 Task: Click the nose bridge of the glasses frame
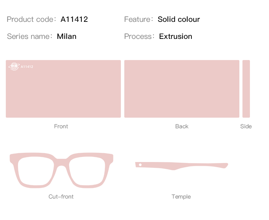61,162
